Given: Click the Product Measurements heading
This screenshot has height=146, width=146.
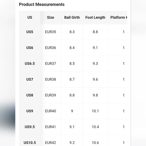Looking at the screenshot, I should point(42,5).
